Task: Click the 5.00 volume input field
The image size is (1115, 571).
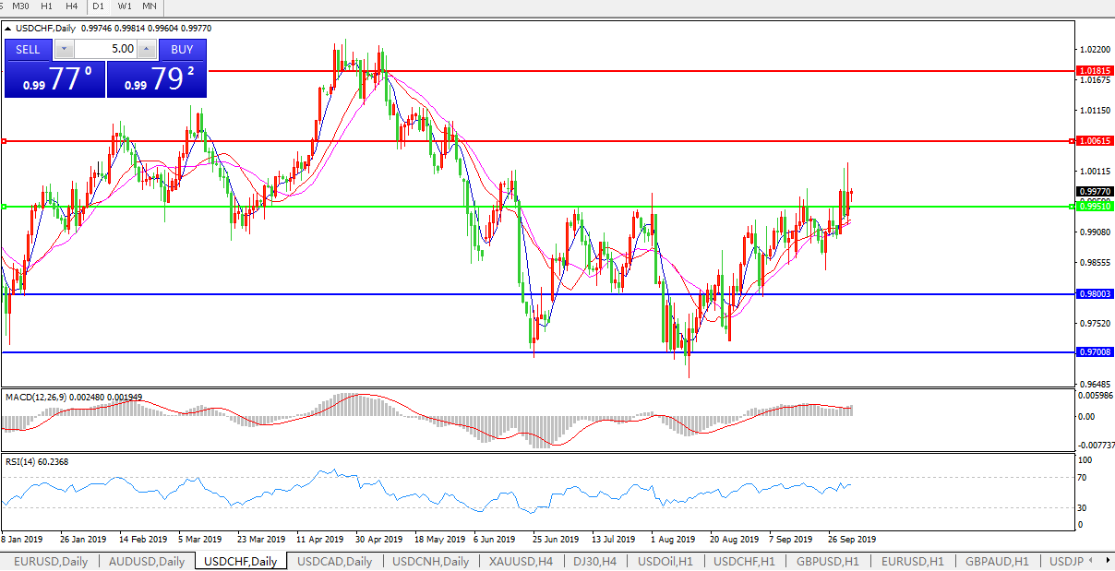Action: tap(104, 49)
